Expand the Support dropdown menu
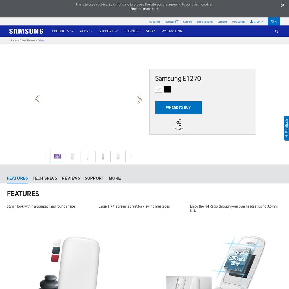 coord(108,31)
